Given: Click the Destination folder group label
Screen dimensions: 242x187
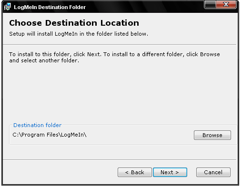Looking at the screenshot, I should pos(37,125).
